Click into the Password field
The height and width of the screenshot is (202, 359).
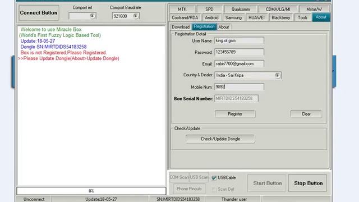coord(240,52)
